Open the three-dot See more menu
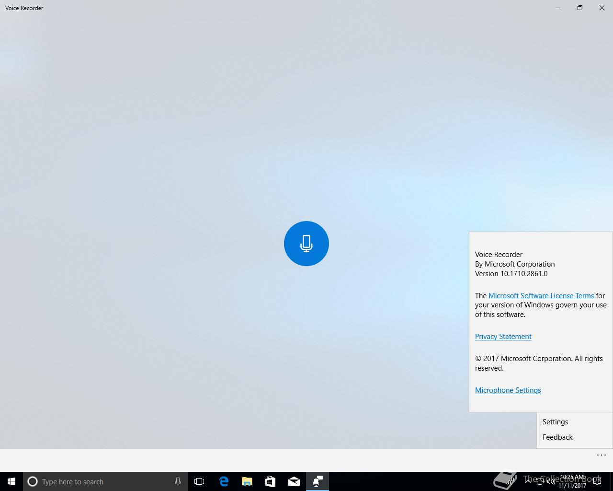Screen dimensions: 613x491 coord(602,455)
